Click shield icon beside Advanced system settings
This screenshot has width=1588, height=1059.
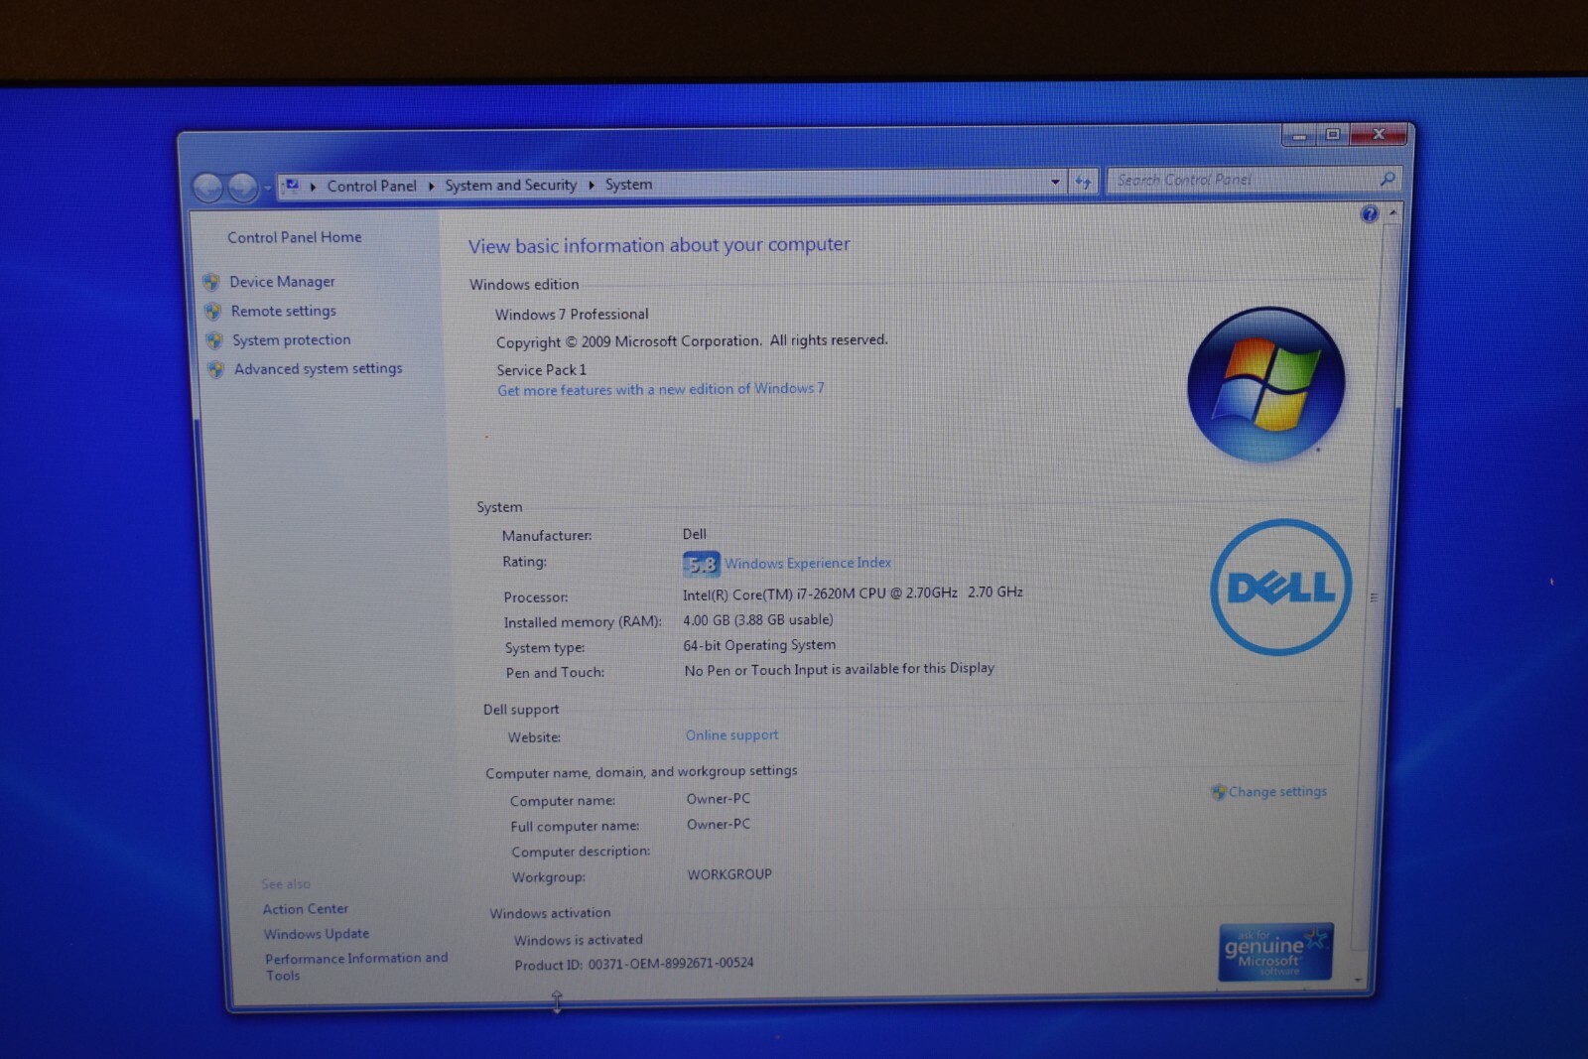tap(215, 369)
